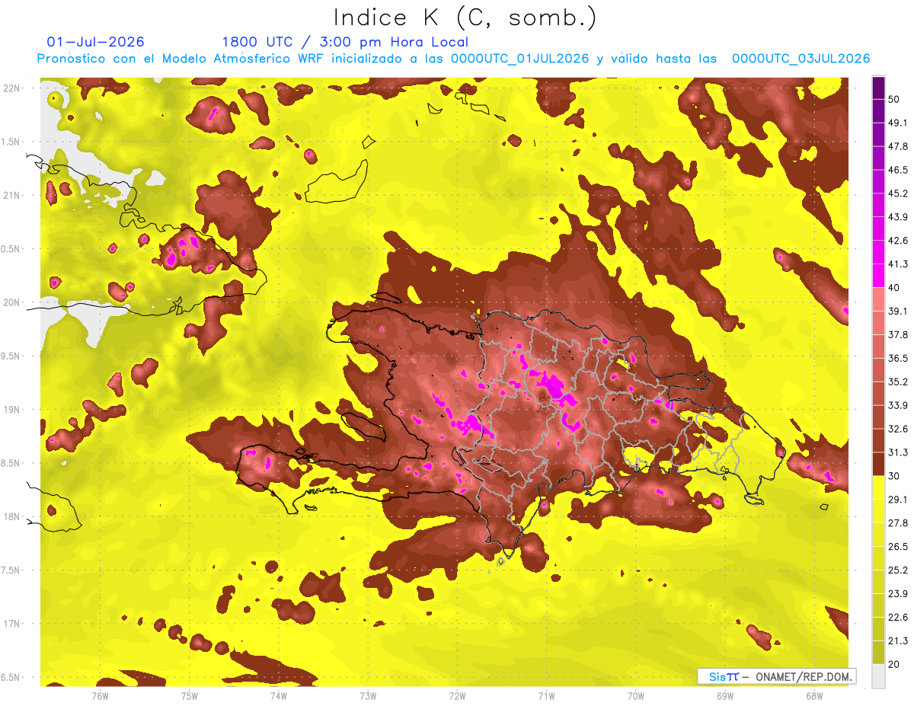Click the colorbar value '40'
Screen dimensions: 914x706
click(x=894, y=287)
